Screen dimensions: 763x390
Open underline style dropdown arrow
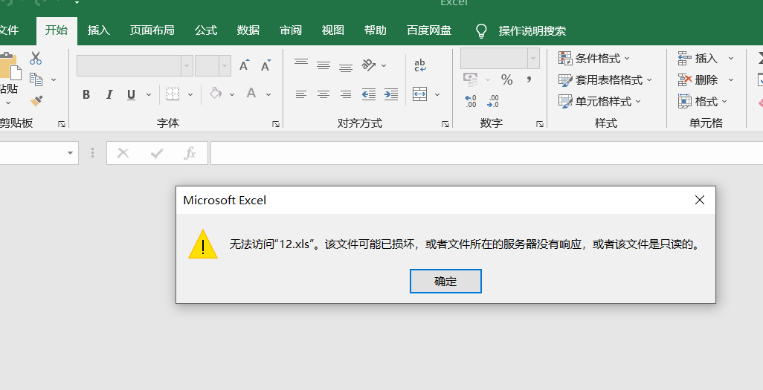click(x=149, y=95)
